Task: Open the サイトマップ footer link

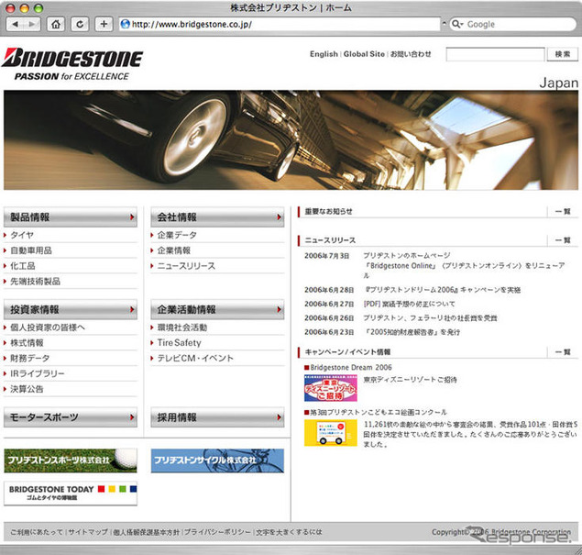Action: (x=88, y=532)
